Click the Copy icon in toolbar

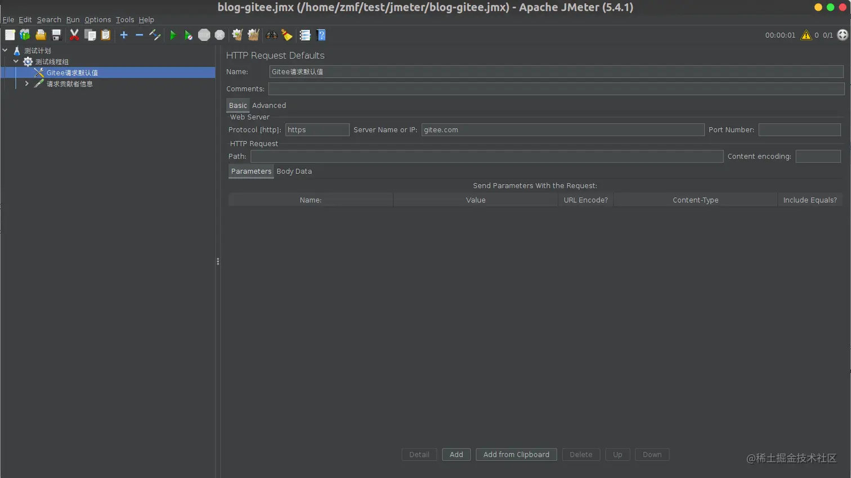[90, 35]
